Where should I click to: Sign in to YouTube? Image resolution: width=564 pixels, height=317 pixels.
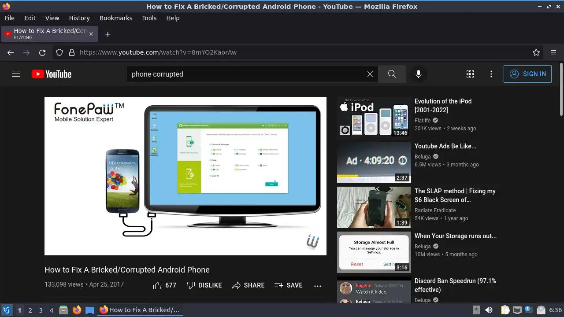pyautogui.click(x=527, y=74)
